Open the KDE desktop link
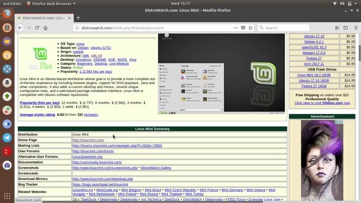 coord(112,60)
